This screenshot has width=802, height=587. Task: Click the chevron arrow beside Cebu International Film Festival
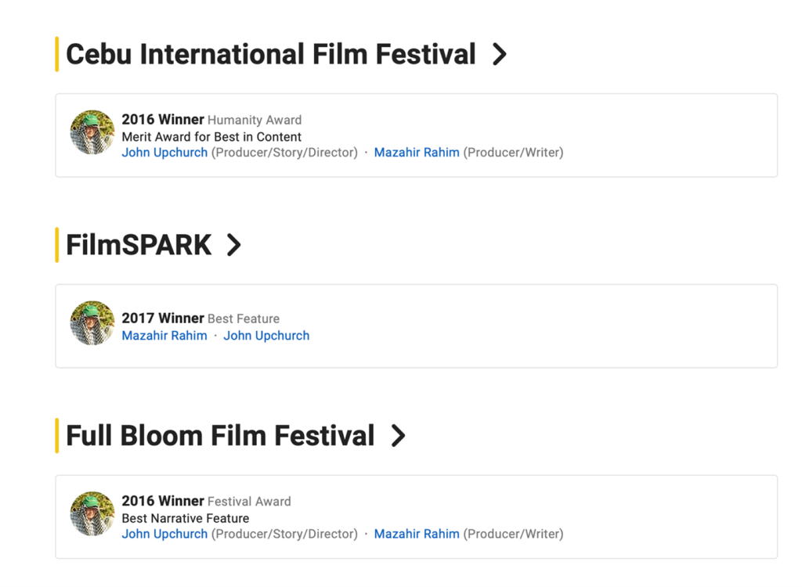[499, 55]
